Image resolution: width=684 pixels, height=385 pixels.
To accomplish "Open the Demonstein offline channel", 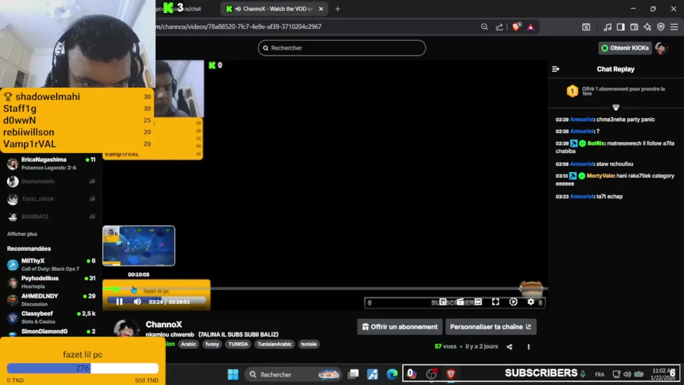I will tap(51, 181).
